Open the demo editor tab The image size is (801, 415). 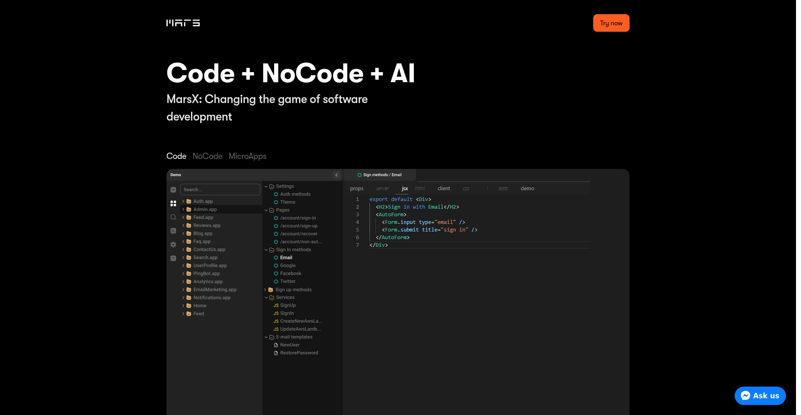coord(527,189)
